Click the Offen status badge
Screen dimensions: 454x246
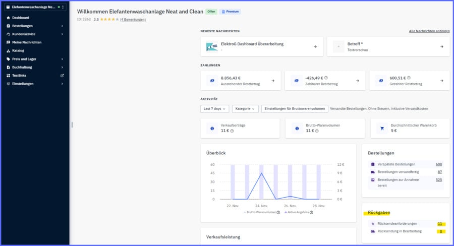(211, 12)
